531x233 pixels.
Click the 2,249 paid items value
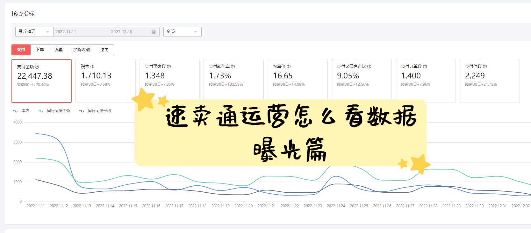coord(475,76)
